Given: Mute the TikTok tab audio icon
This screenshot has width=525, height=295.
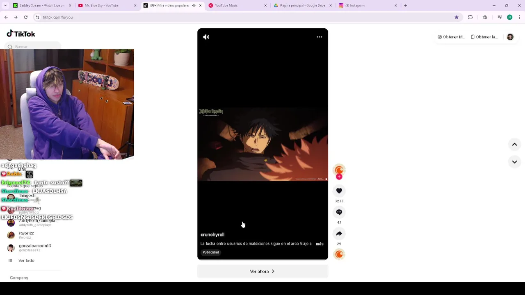Looking at the screenshot, I should coord(194,5).
